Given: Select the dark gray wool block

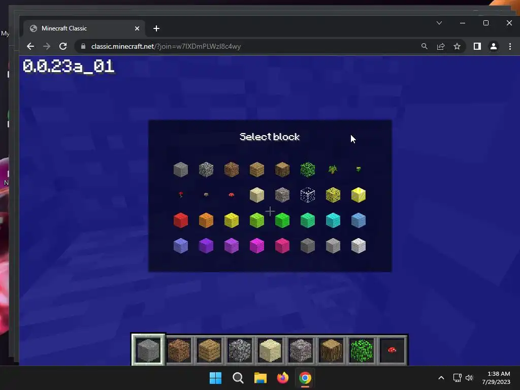Looking at the screenshot, I should point(308,246).
